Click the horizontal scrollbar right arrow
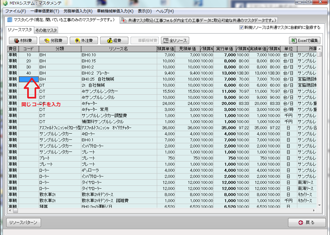This screenshot has height=235, width=330. point(314,210)
